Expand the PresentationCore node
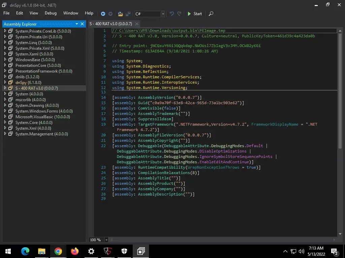 [x=5, y=65]
